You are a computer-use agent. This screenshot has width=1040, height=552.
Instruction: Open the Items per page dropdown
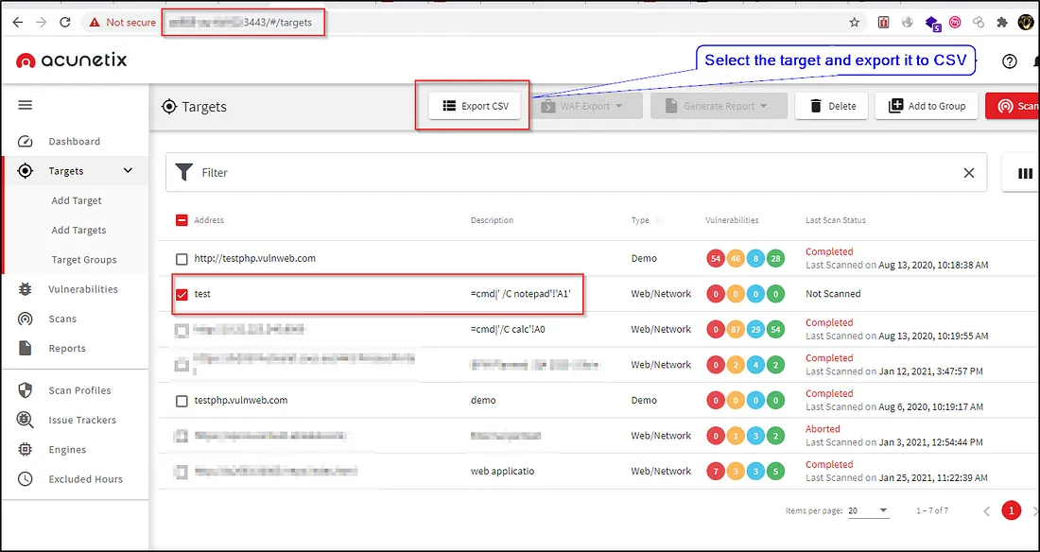pos(868,510)
